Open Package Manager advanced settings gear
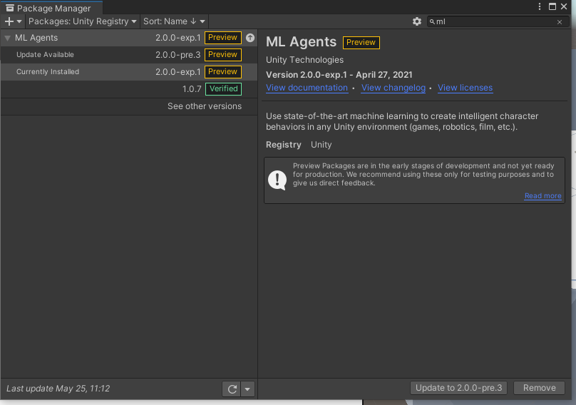Viewport: 576px width, 405px height. [416, 21]
